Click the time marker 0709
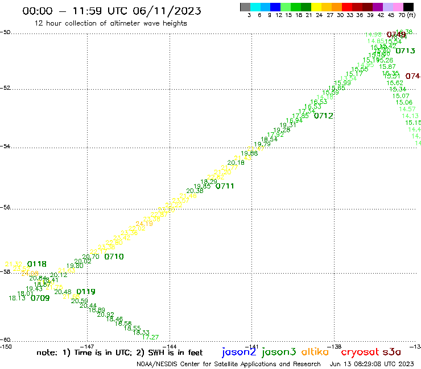This screenshot has height=369, width=421. pos(40,298)
